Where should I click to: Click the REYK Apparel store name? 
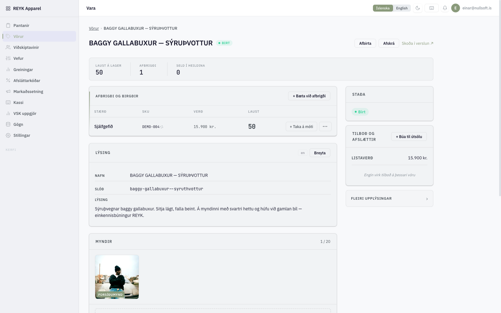click(27, 8)
